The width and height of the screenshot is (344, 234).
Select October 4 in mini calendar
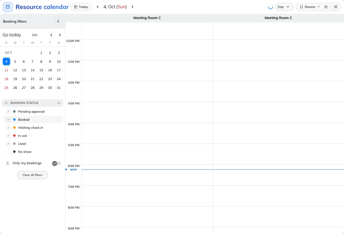click(7, 62)
